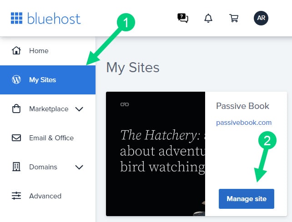Click the Marketplace shopping bag icon
This screenshot has height=222, width=292.
16,109
